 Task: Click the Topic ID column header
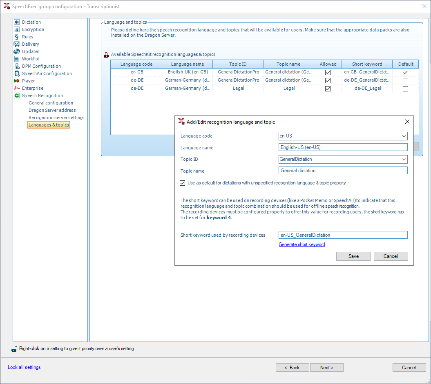point(238,64)
